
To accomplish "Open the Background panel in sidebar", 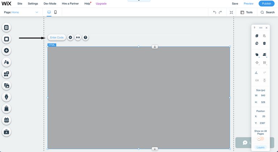I will coord(7,39).
